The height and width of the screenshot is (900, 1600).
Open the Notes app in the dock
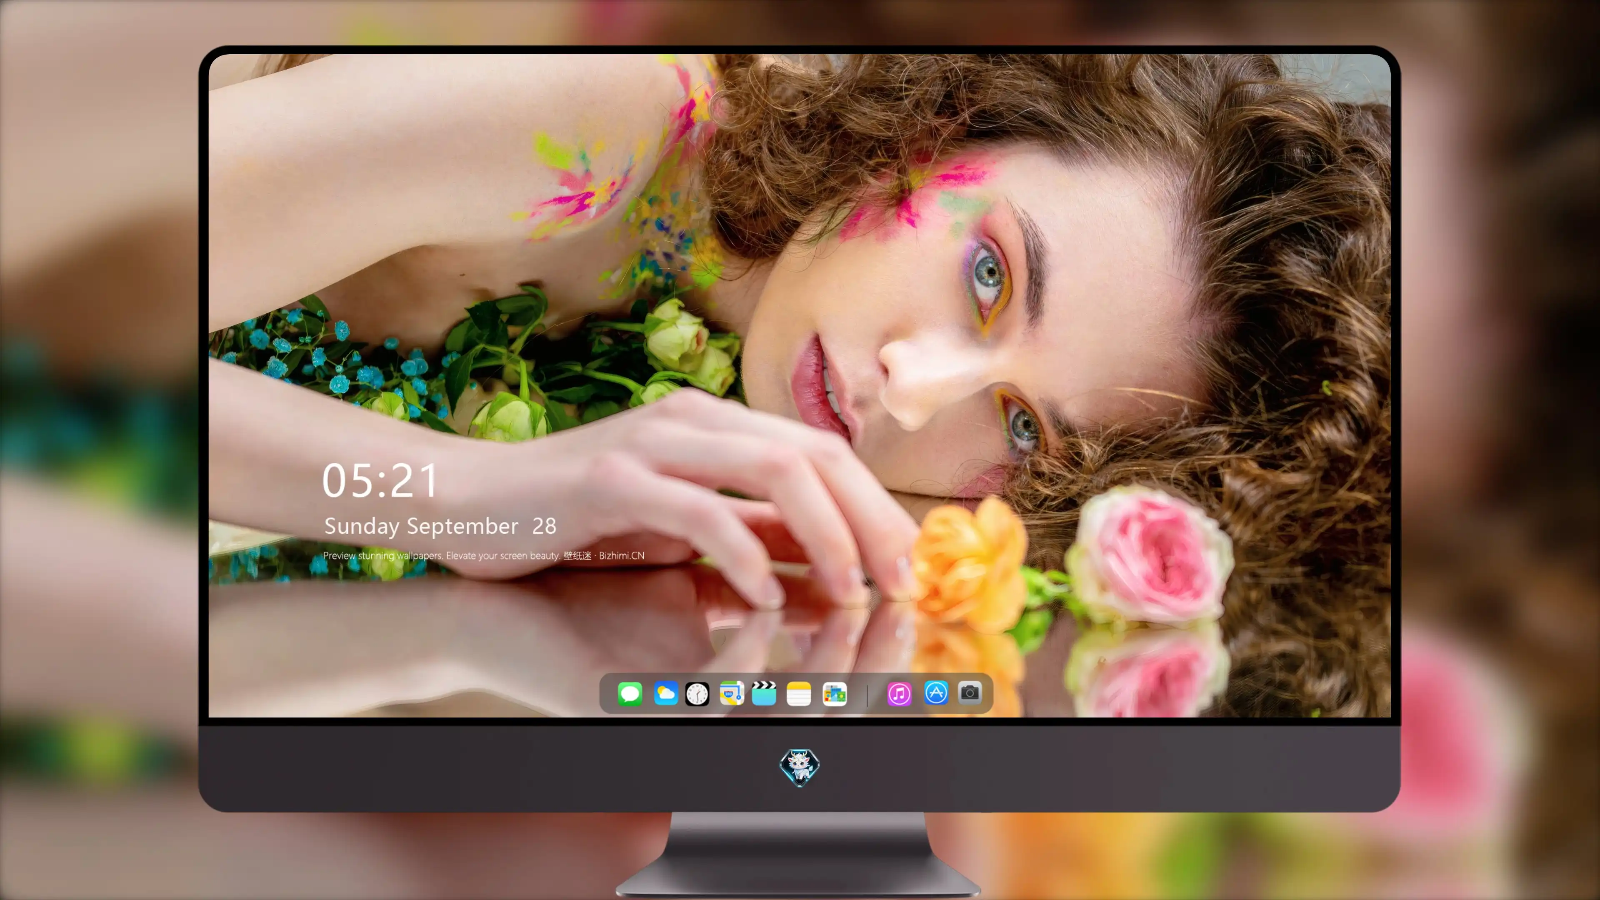coord(799,693)
